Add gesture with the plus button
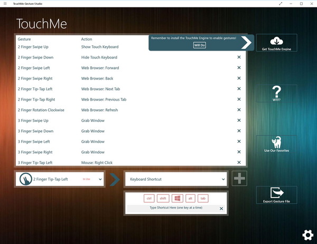Screen dimensions: 317x244 tap(239, 179)
